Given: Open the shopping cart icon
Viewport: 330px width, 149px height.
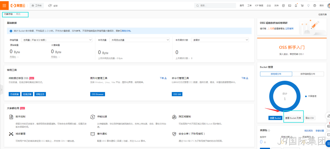Looking at the screenshot, I should tap(302, 5).
